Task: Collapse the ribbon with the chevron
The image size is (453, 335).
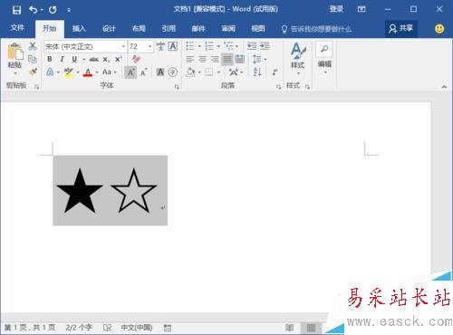Action: click(x=444, y=87)
